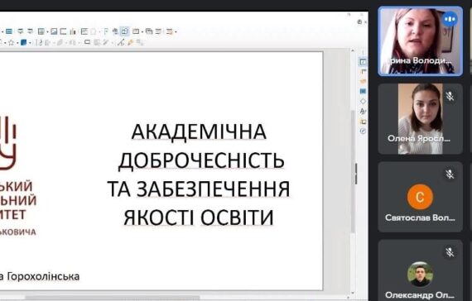Click the 'Святослав Вол...' name label
This screenshot has width=472, height=301.
420,217
